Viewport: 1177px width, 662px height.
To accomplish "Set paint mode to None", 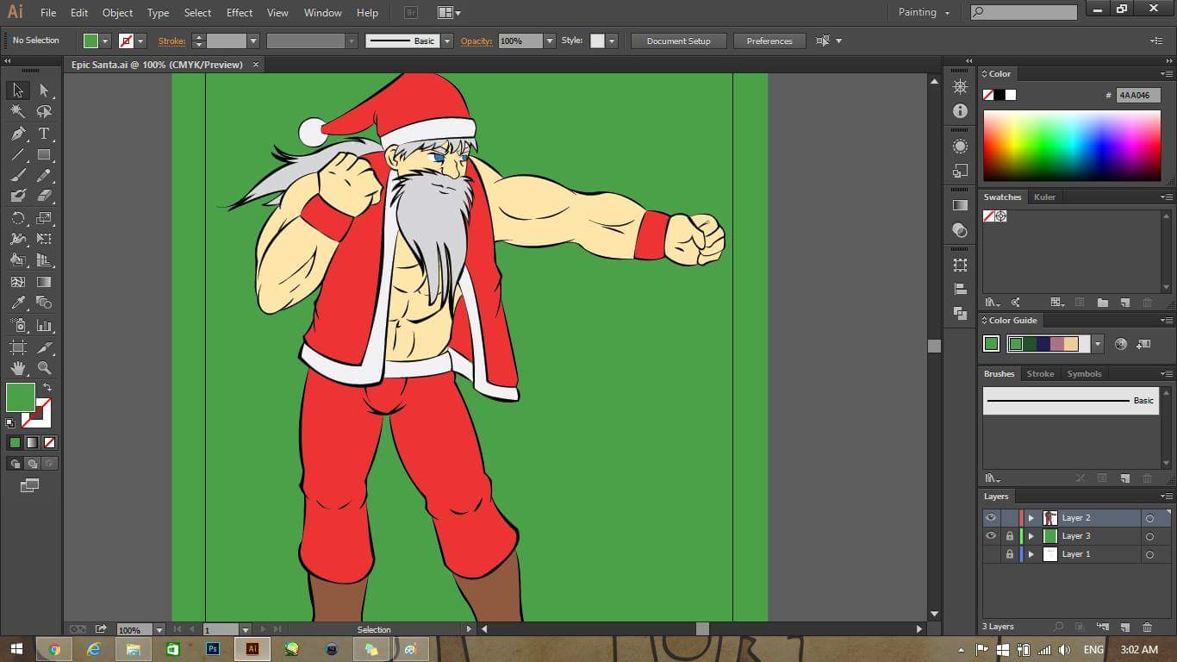I will (x=49, y=442).
